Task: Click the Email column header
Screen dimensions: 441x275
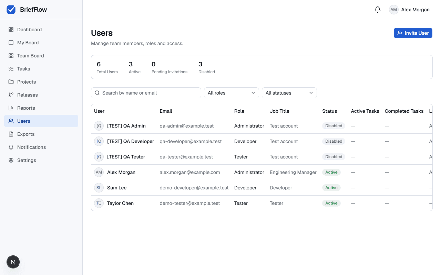Action: tap(166, 111)
